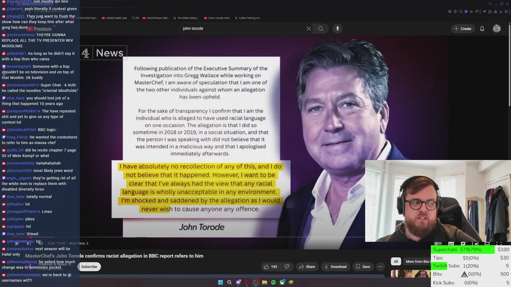Open Windows taskbar search
The height and width of the screenshot is (287, 511).
pos(230,282)
